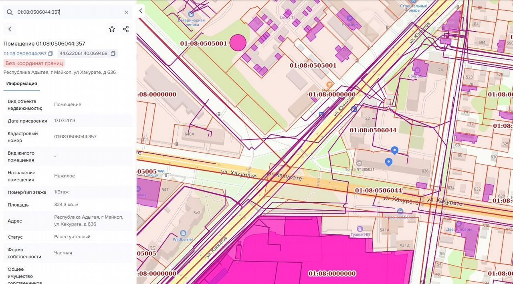Share the object via the share icon
513x284 pixels.
(126, 29)
